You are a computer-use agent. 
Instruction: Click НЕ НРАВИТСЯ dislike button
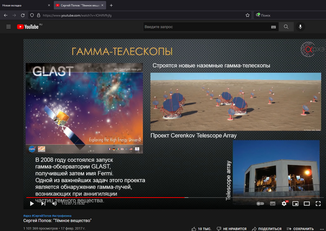231,229
